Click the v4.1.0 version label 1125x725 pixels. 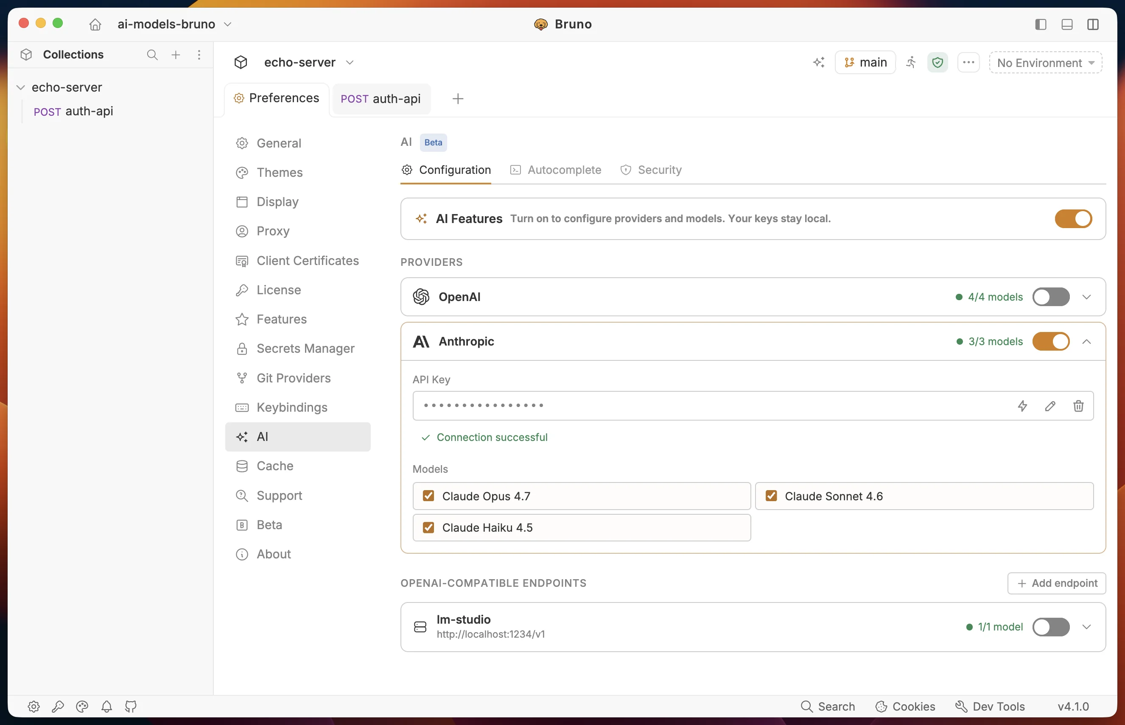click(x=1073, y=706)
